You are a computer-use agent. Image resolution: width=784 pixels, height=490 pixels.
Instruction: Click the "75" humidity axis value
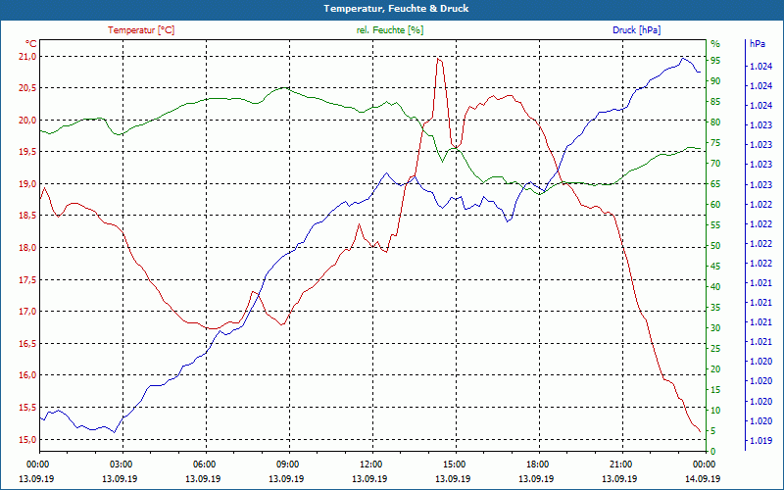715,143
